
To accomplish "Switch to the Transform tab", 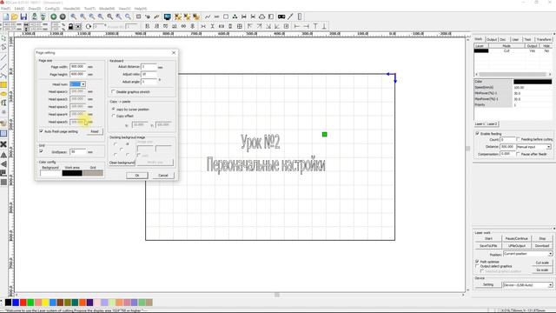I will (544, 39).
